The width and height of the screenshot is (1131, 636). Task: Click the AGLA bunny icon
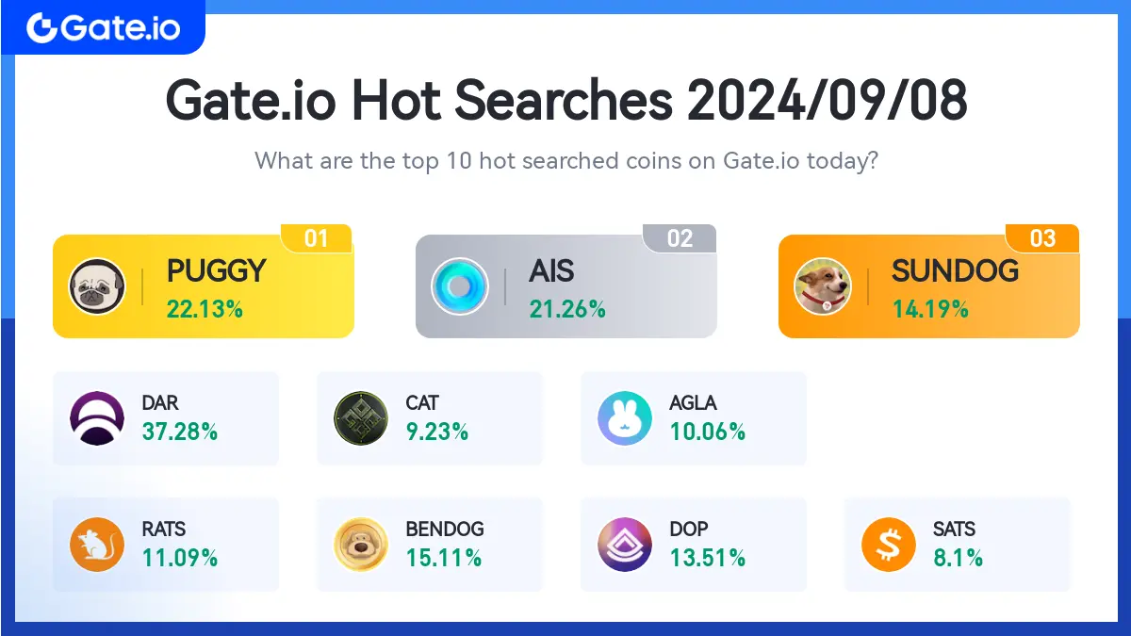point(625,417)
